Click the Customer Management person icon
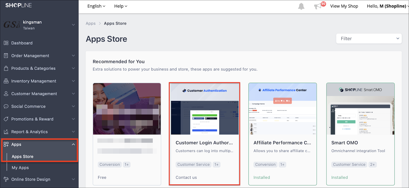The width and height of the screenshot is (409, 188). click(6, 94)
